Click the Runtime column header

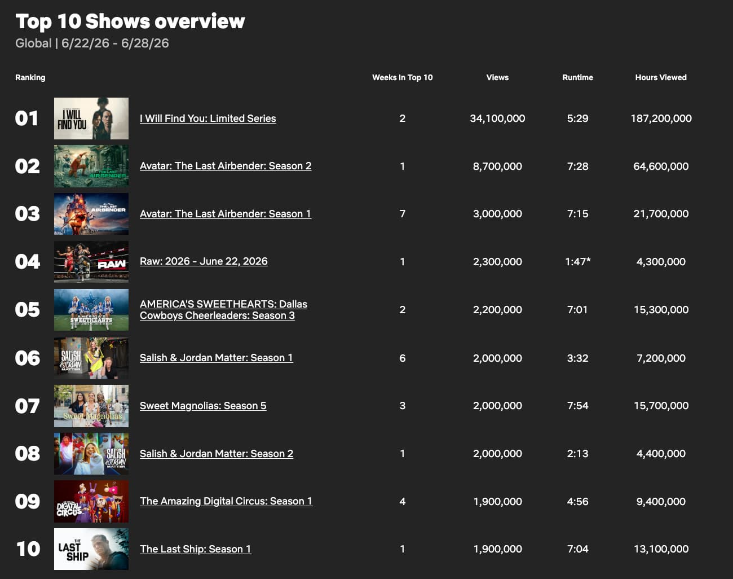tap(577, 77)
